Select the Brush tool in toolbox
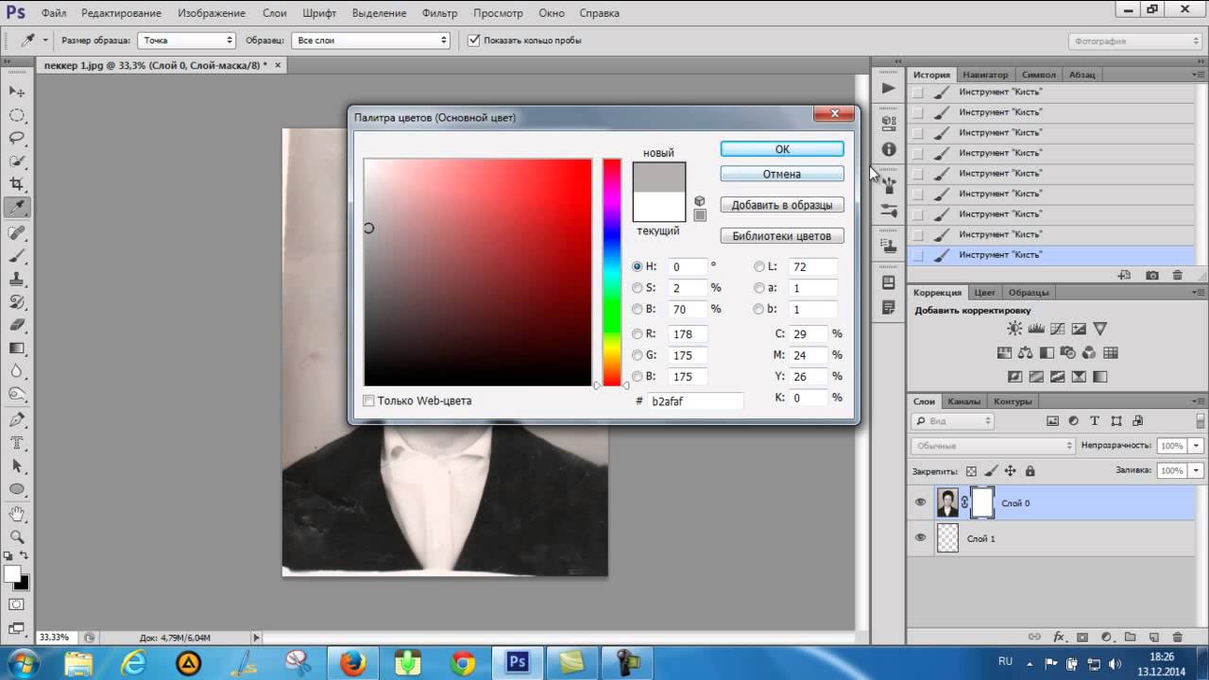 (x=17, y=256)
